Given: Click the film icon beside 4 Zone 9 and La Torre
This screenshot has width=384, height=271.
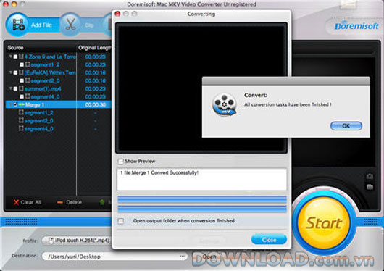Looking at the screenshot, I should coord(21,57).
